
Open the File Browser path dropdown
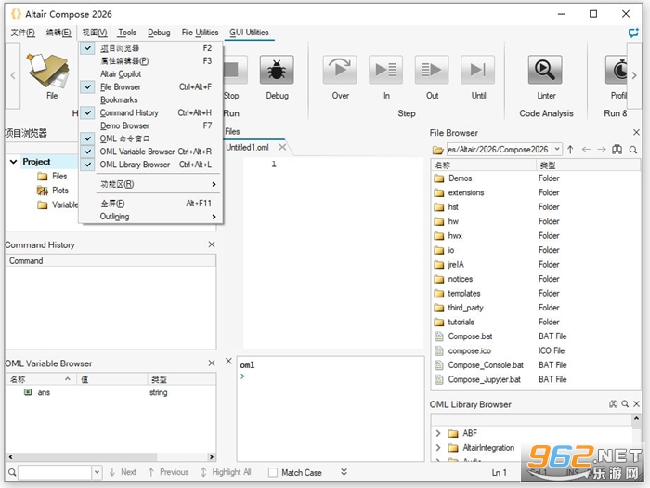pyautogui.click(x=557, y=149)
